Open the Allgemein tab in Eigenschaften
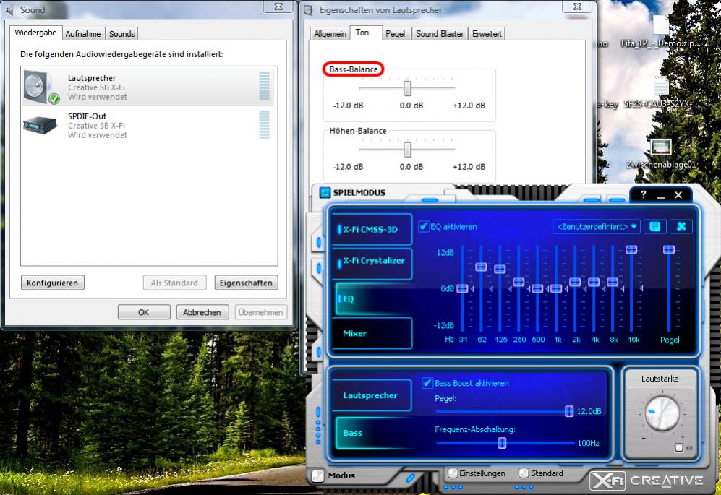Screen dimensions: 721x495 point(330,33)
